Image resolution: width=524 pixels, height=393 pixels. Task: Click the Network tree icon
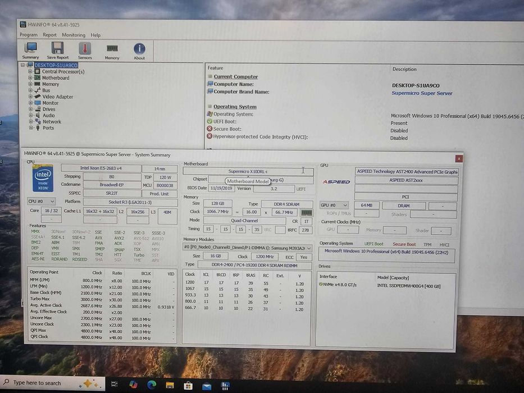pos(38,122)
